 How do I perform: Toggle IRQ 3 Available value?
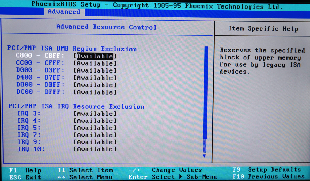coord(95,114)
